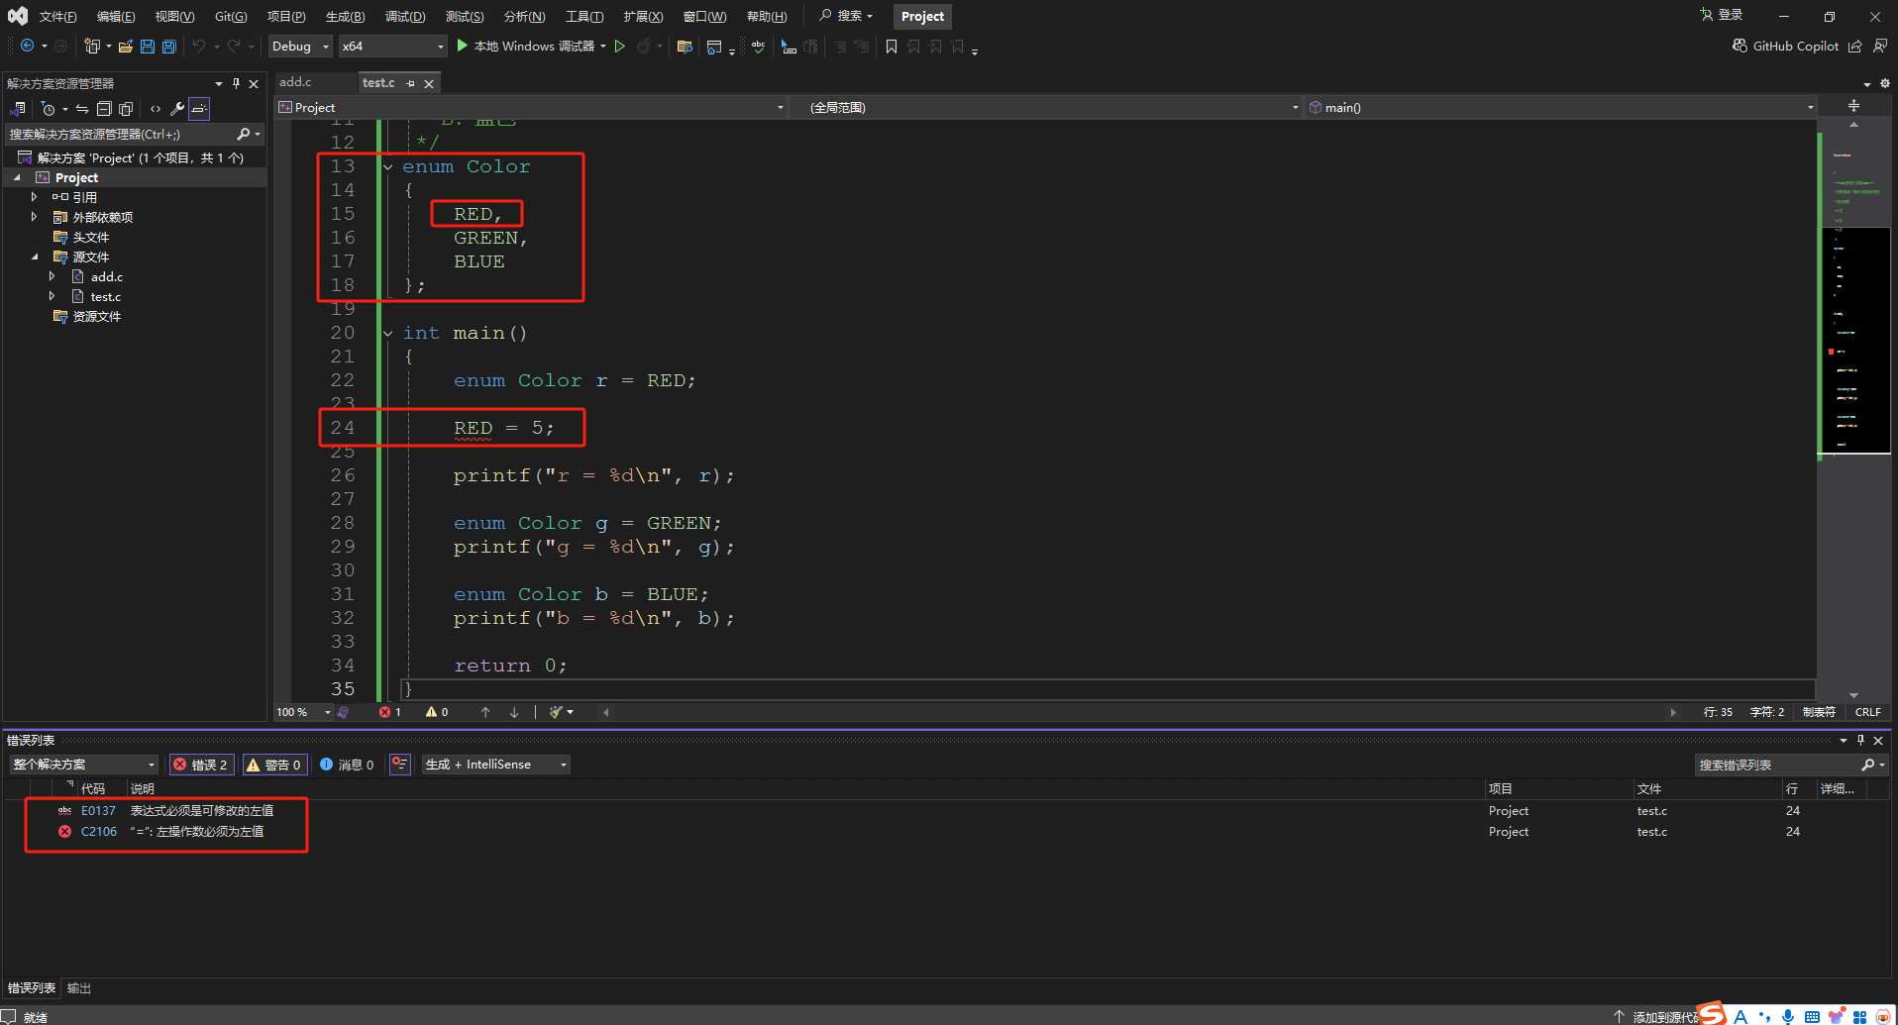Open properties with the wrench icon

pyautogui.click(x=177, y=109)
